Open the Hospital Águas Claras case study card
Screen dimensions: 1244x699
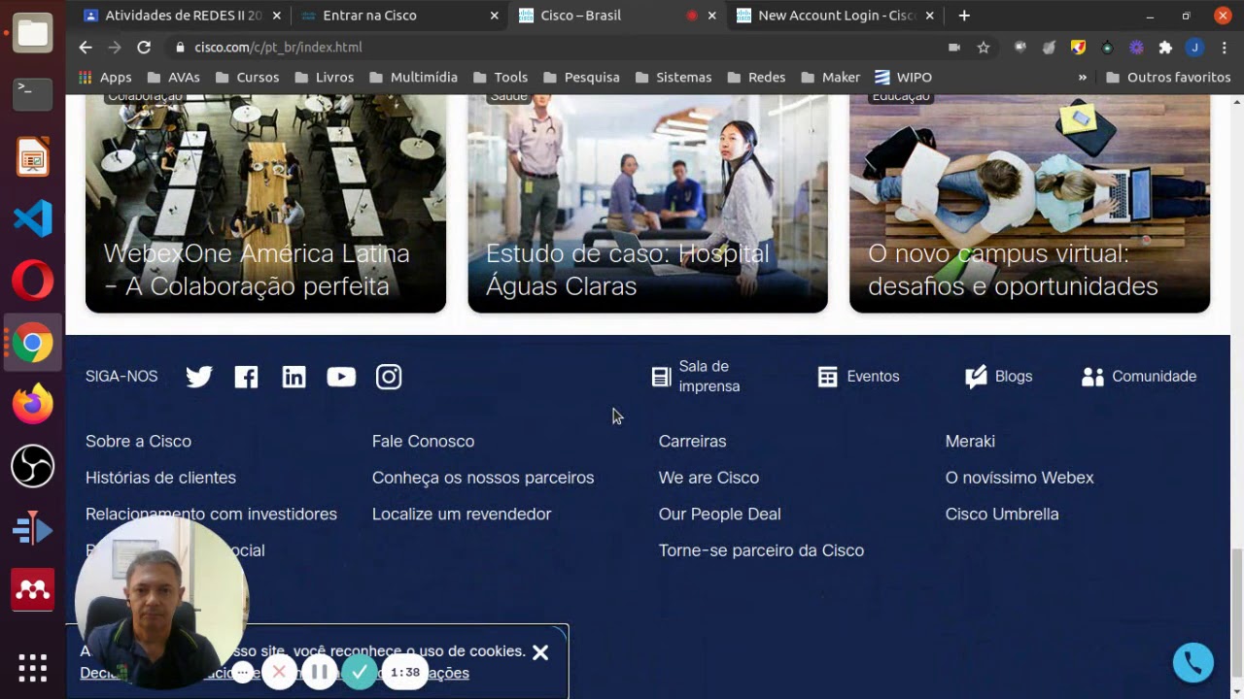647,203
